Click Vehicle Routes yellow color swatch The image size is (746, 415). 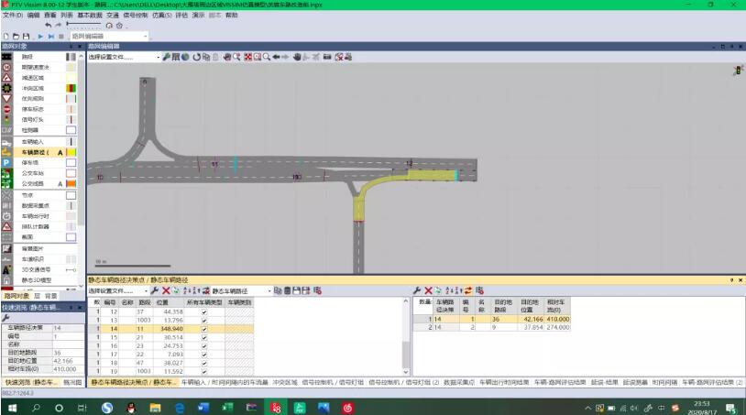71,153
